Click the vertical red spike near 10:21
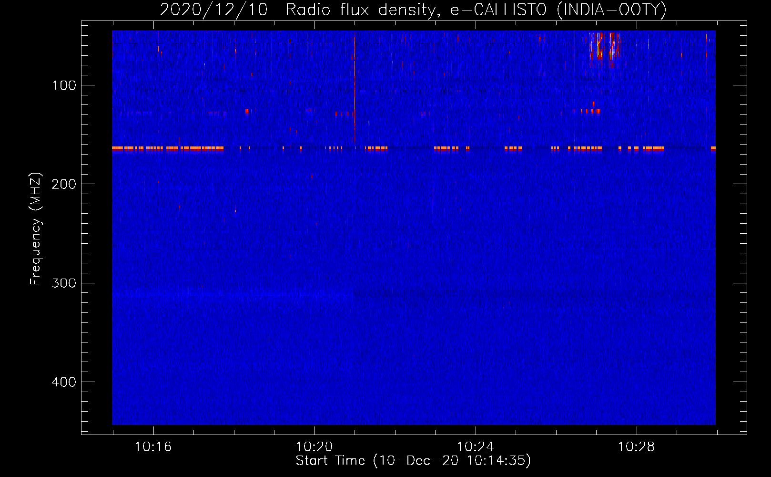 click(355, 88)
